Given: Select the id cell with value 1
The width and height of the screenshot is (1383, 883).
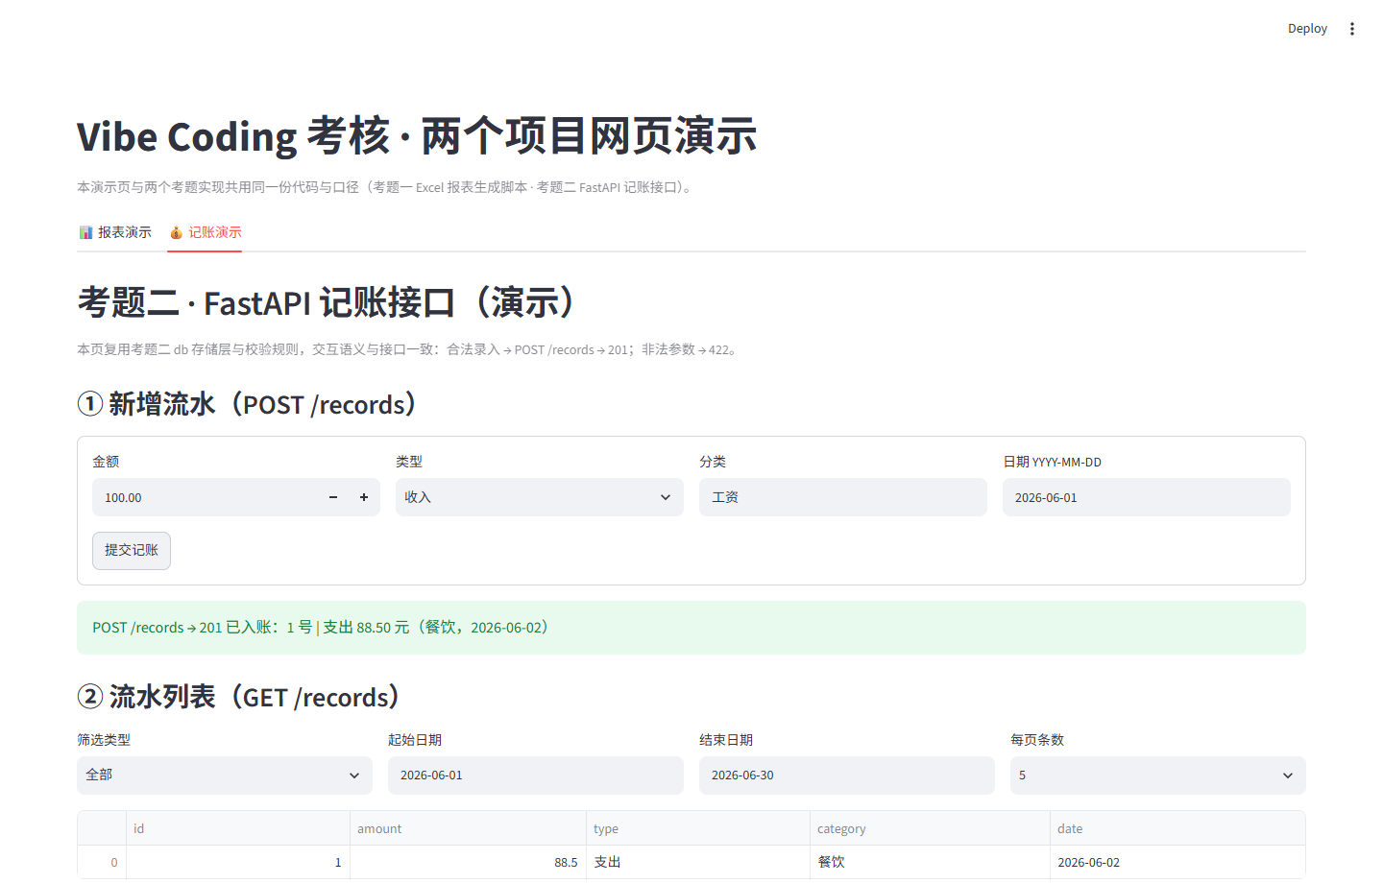Looking at the screenshot, I should pos(238,862).
